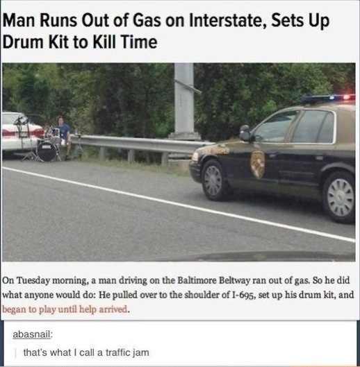
Task: Open the 'Man Runs Out of Gas' headline
Action: [166, 31]
